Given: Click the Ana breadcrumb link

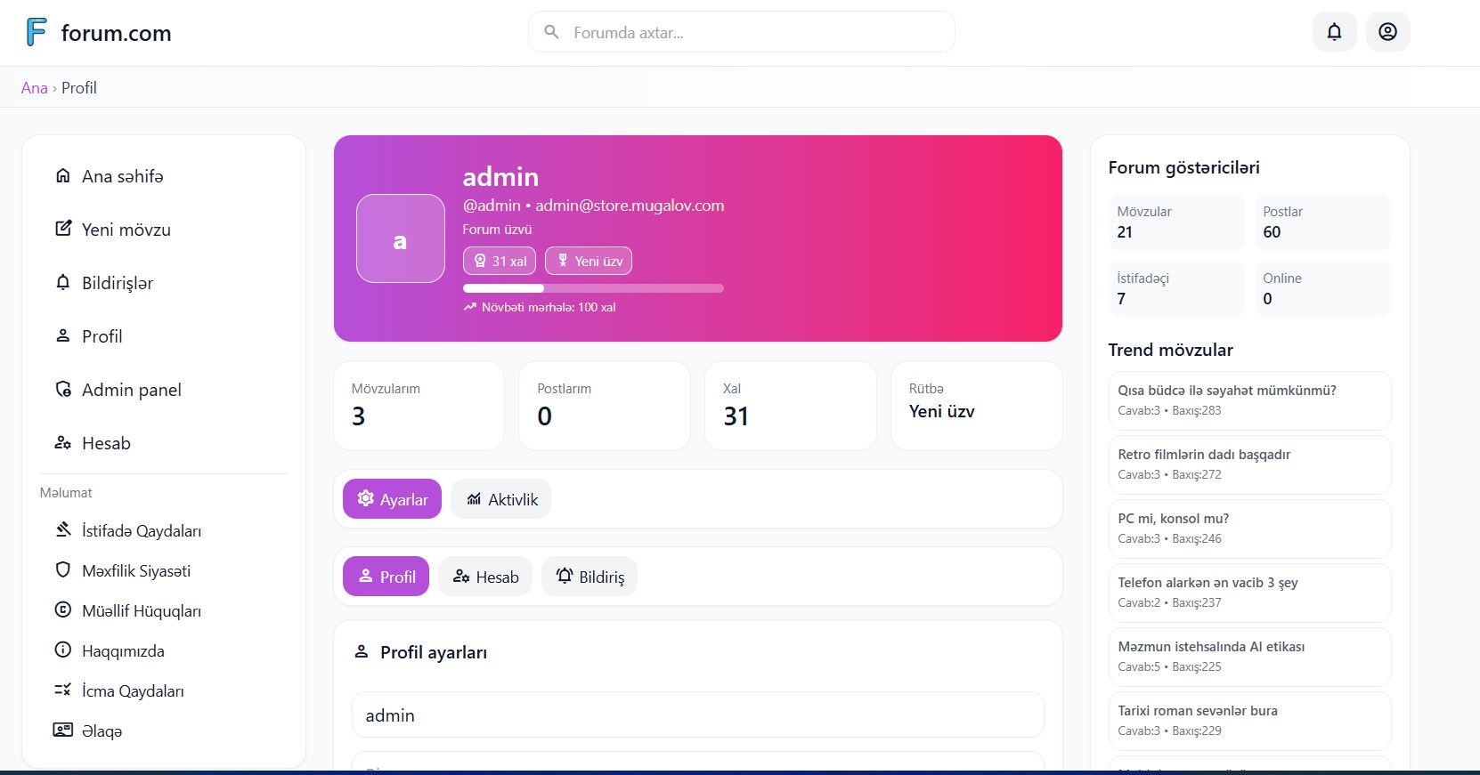Looking at the screenshot, I should [x=34, y=88].
